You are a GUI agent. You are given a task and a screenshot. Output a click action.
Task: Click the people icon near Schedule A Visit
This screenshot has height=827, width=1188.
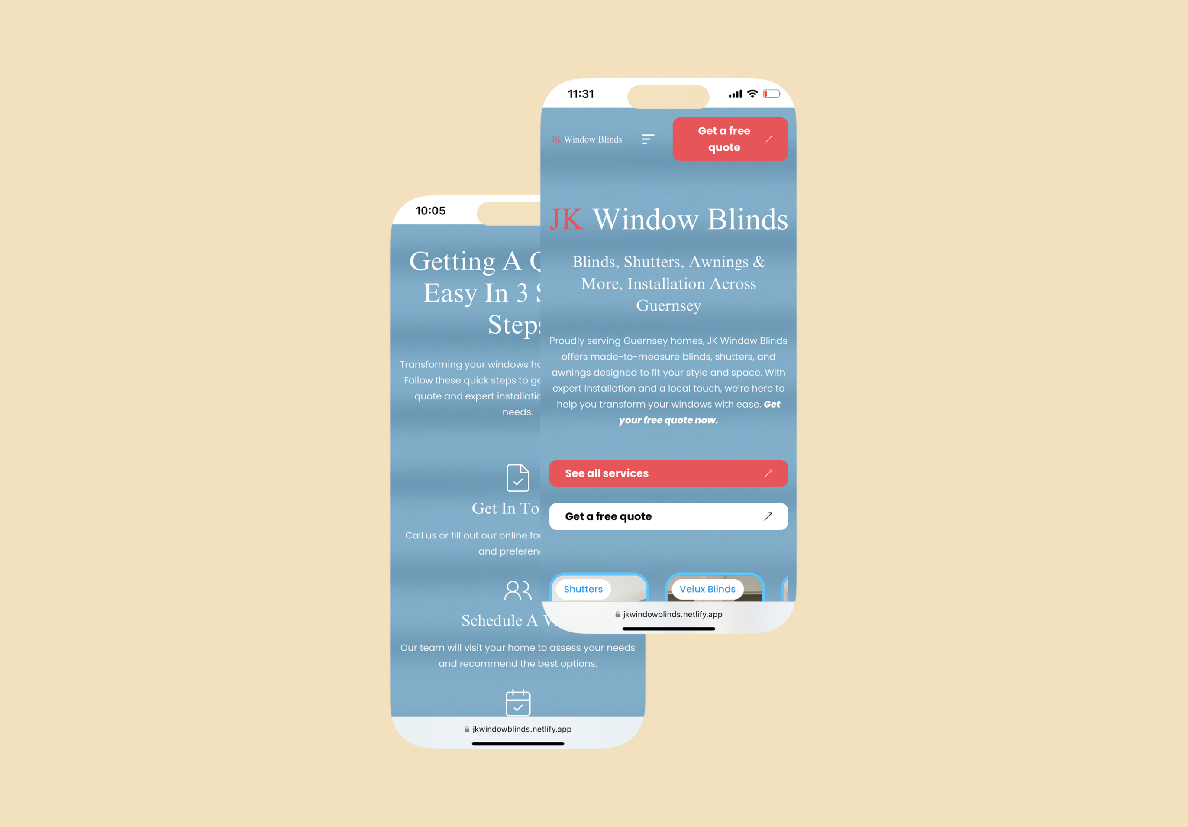[517, 587]
